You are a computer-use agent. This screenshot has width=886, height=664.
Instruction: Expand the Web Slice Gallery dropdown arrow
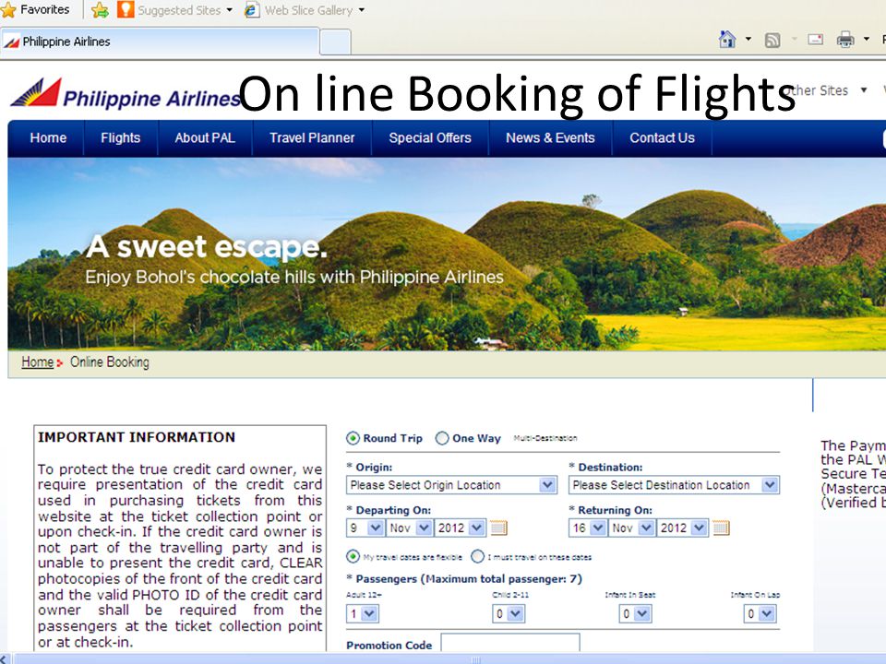(x=362, y=10)
